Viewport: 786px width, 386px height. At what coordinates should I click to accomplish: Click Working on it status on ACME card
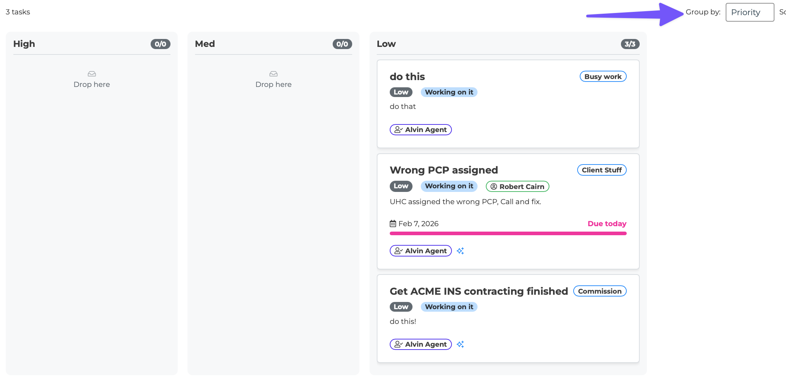point(449,307)
